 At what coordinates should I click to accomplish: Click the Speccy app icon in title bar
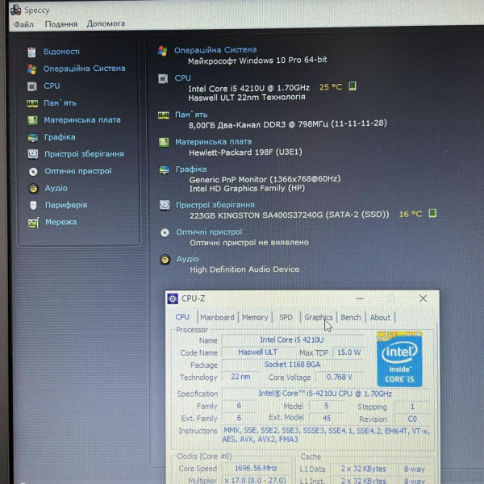(x=16, y=10)
